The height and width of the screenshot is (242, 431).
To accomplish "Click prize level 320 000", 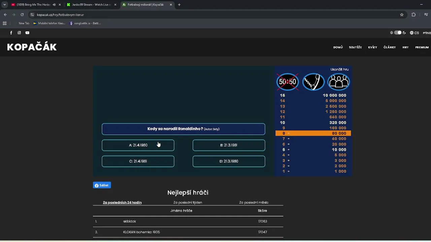I will (313, 123).
